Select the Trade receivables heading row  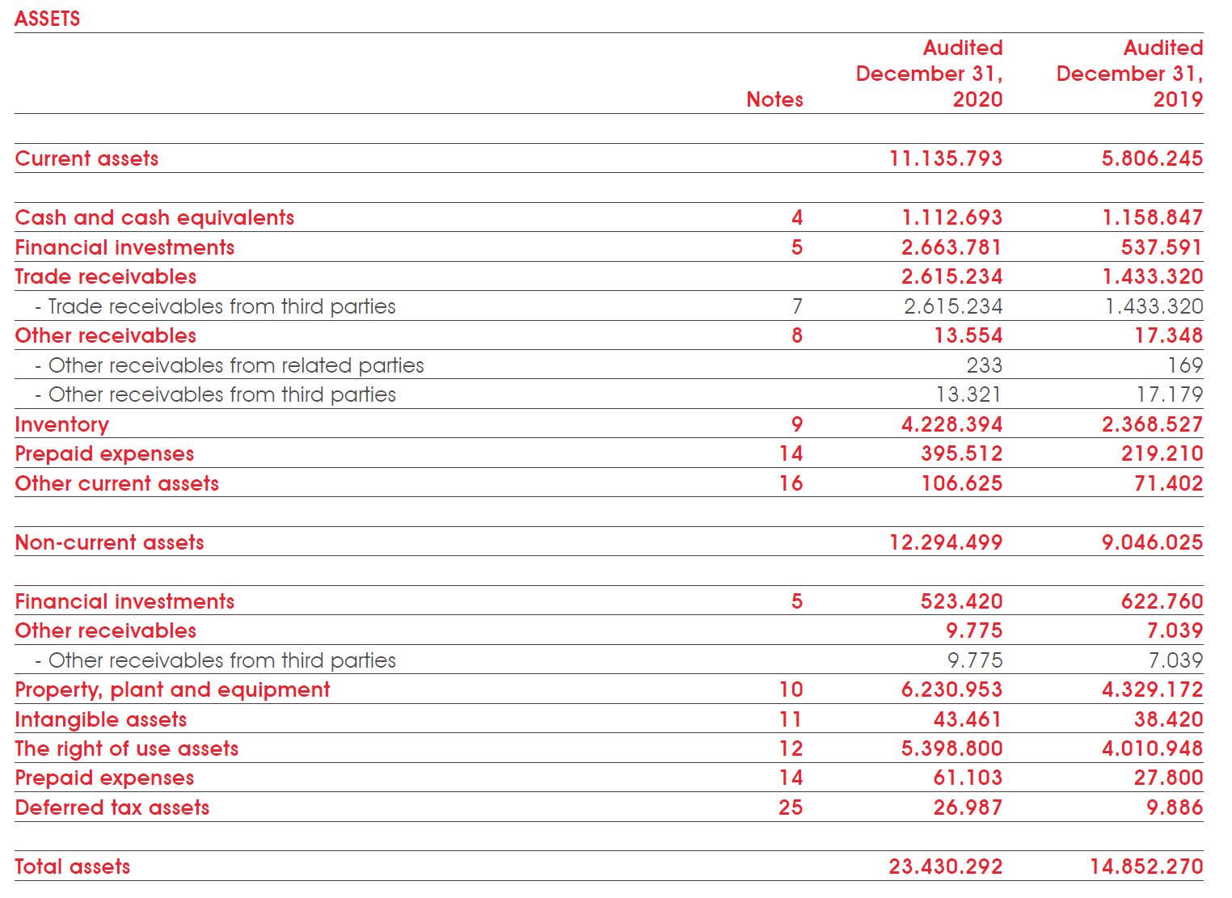pyautogui.click(x=105, y=276)
